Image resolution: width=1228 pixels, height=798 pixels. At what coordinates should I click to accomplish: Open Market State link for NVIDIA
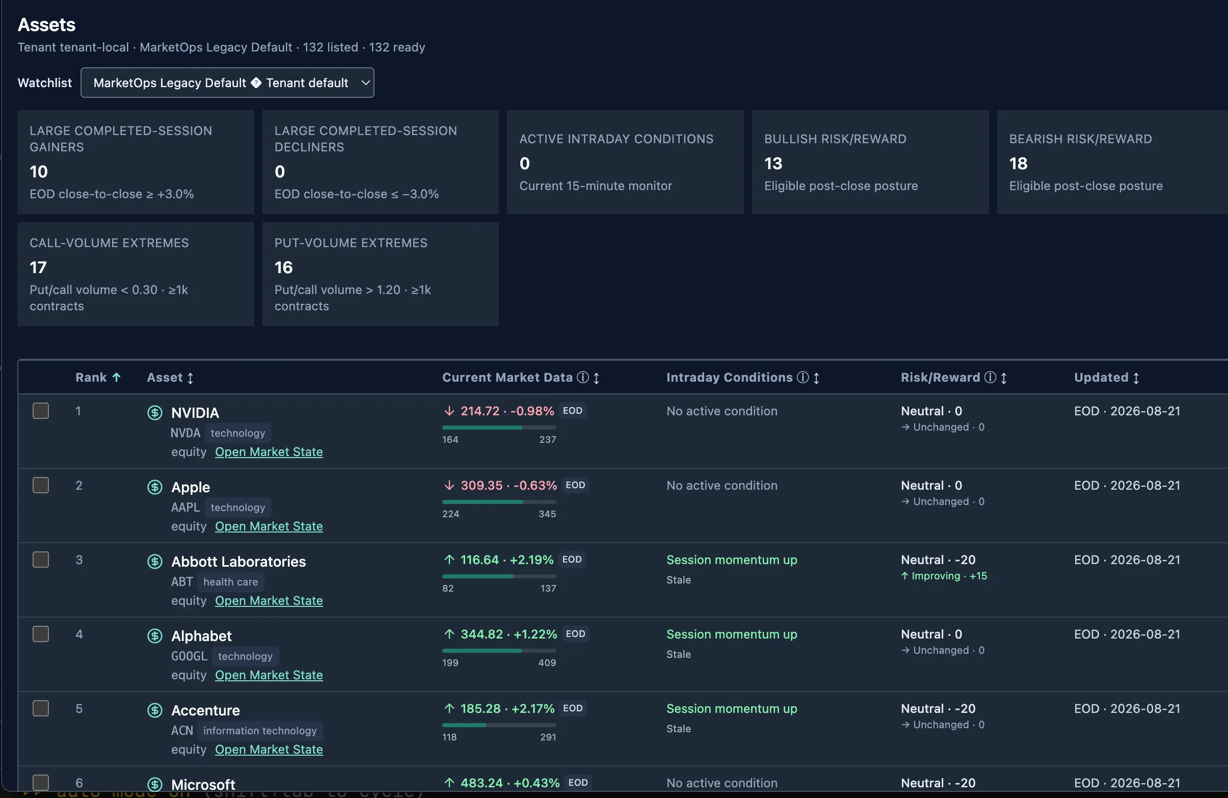[x=269, y=452]
